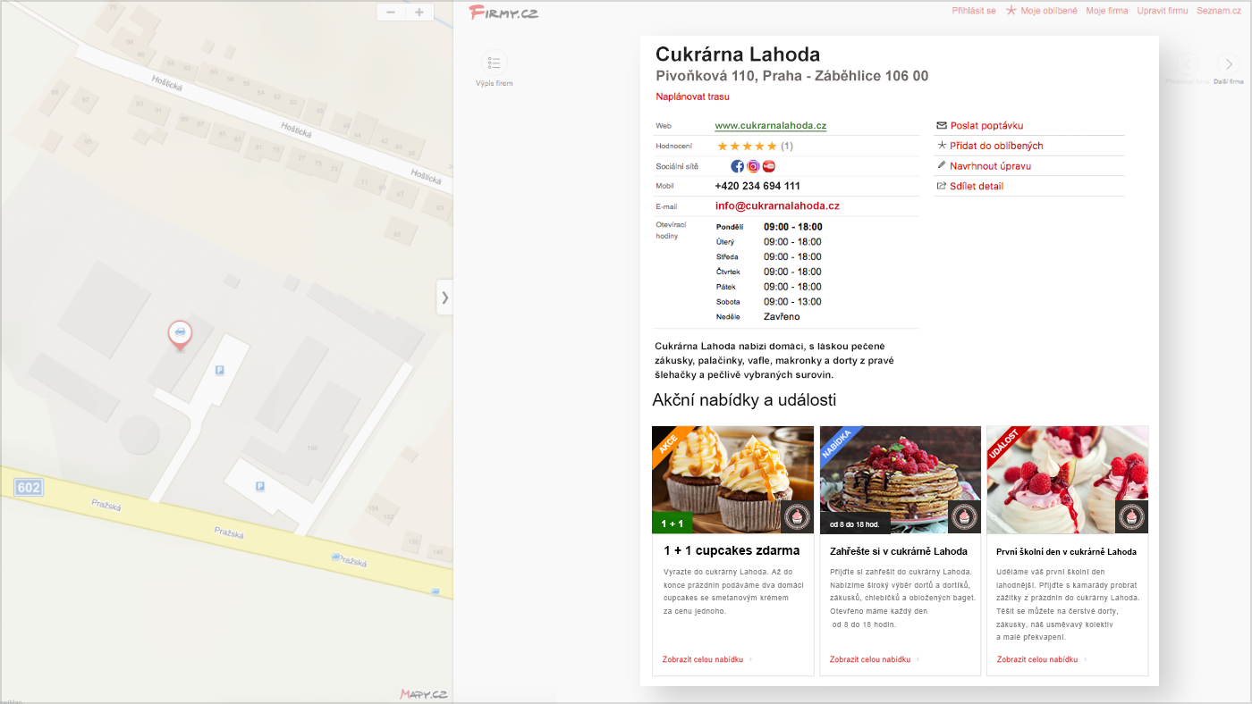
Task: Click the info@cukrarnalahoda.cz email link
Action: pyautogui.click(x=777, y=205)
